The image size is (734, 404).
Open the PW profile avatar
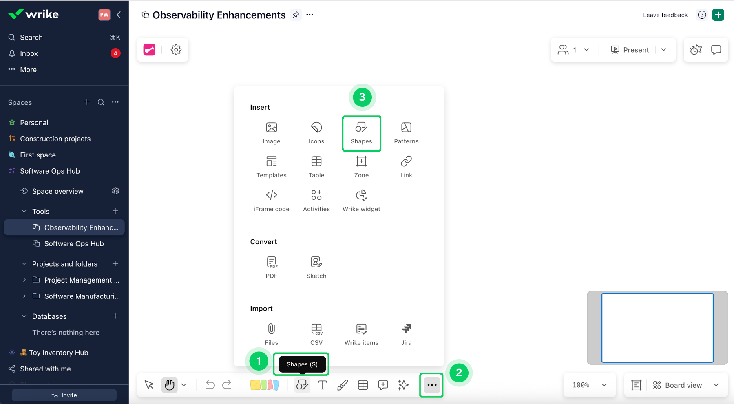click(x=104, y=15)
